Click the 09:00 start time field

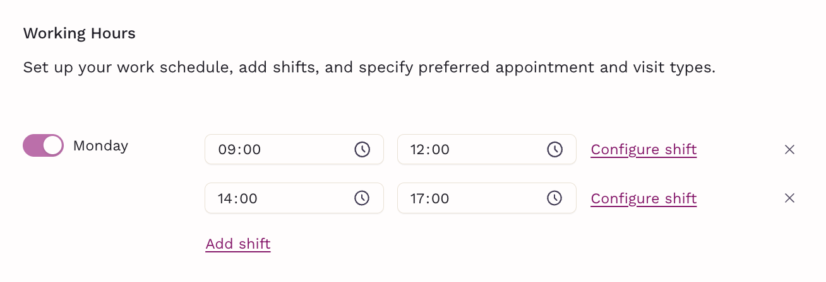click(294, 149)
